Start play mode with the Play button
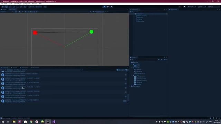Screen dimensions: 221x124 (104, 7)
